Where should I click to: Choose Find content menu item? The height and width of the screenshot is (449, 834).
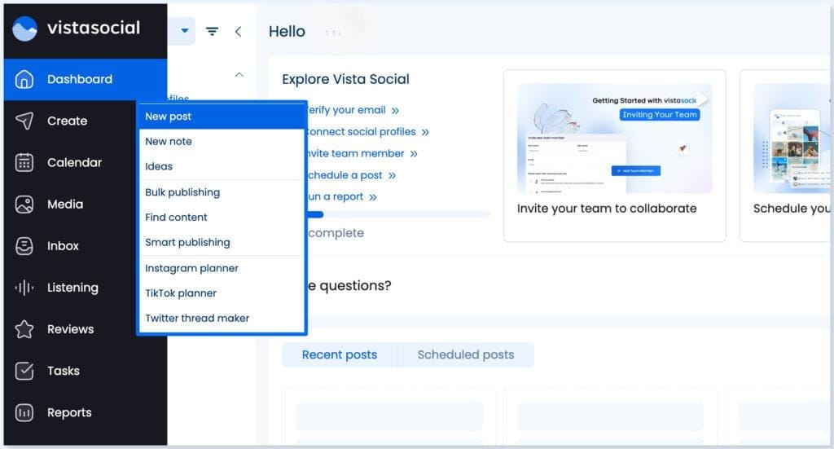222,217
